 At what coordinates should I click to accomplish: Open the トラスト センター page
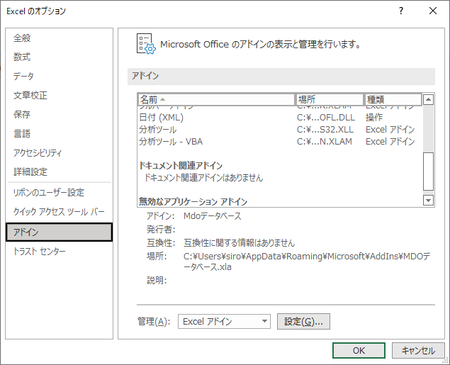[x=39, y=252]
